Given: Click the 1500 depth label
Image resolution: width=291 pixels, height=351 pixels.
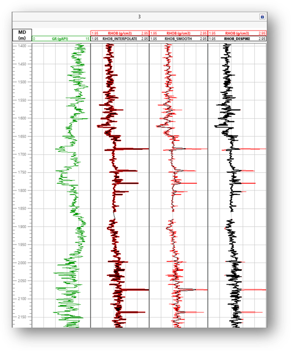Looking at the screenshot, I should (22, 82).
